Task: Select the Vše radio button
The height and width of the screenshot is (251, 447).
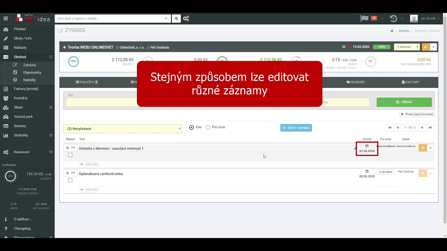Action: (x=191, y=128)
